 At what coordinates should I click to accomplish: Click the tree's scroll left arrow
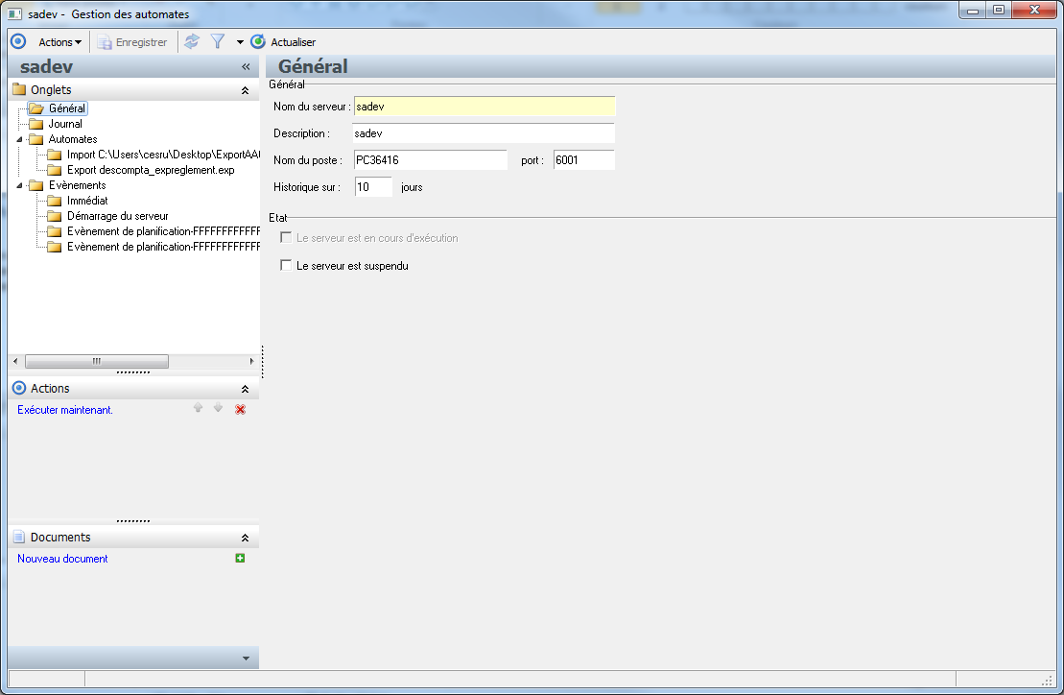point(15,361)
